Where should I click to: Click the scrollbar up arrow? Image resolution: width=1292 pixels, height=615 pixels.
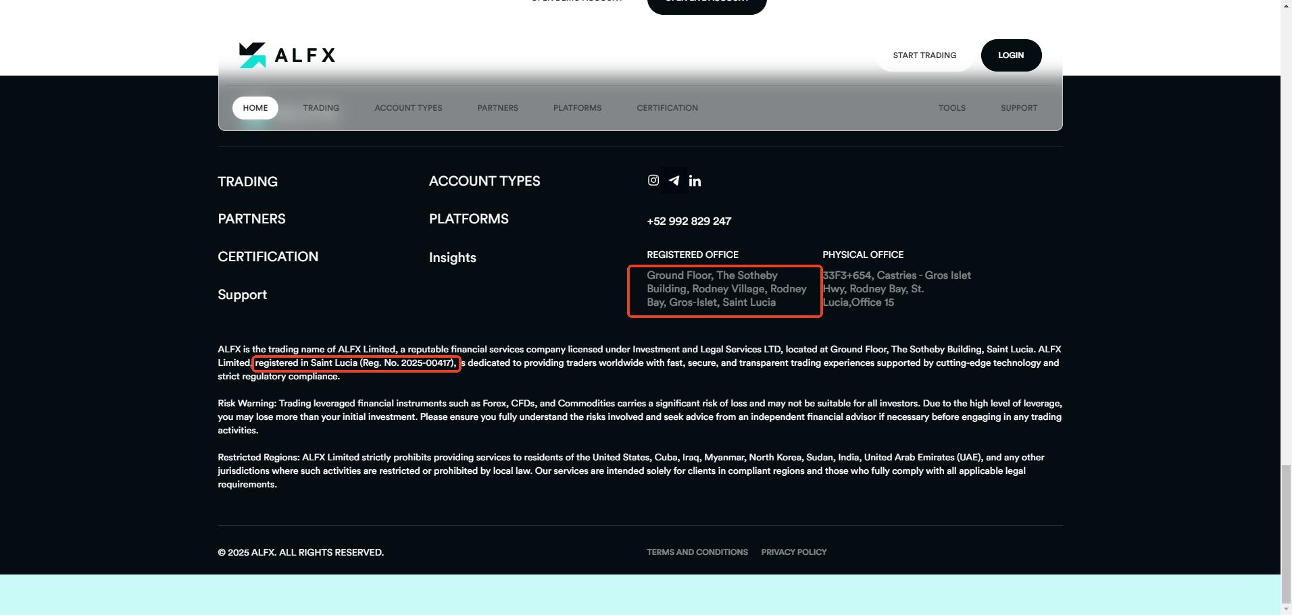1286,5
